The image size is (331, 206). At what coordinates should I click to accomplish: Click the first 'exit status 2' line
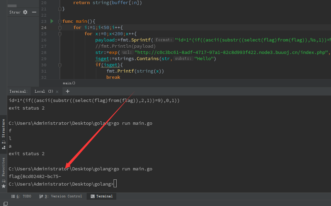[x=27, y=108]
